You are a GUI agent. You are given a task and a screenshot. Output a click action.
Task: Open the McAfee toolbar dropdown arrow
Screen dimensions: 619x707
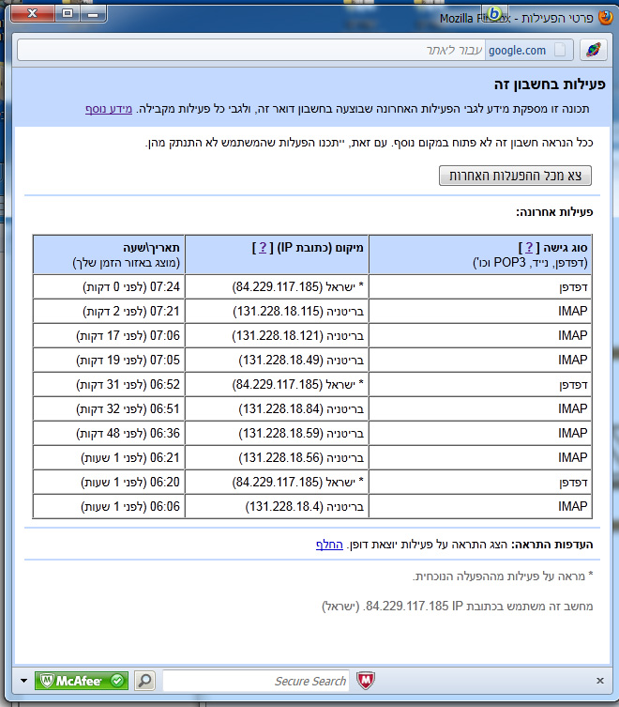tap(23, 681)
